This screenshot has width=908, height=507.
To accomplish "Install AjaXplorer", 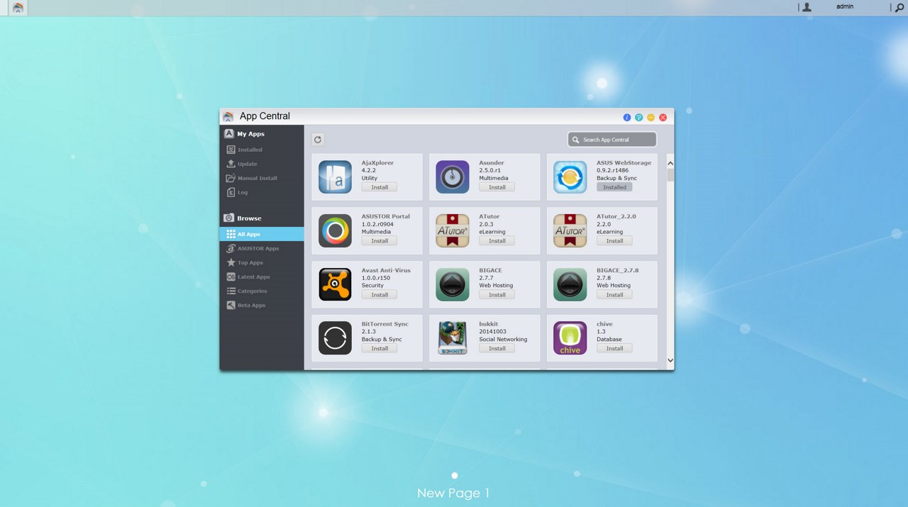I will click(380, 187).
